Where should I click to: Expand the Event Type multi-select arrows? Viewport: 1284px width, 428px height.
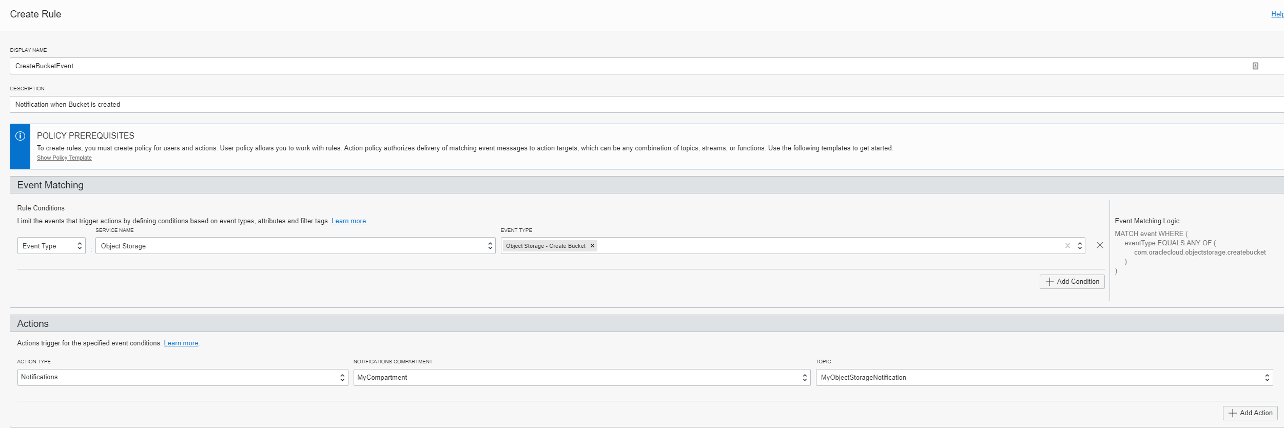tap(1080, 246)
